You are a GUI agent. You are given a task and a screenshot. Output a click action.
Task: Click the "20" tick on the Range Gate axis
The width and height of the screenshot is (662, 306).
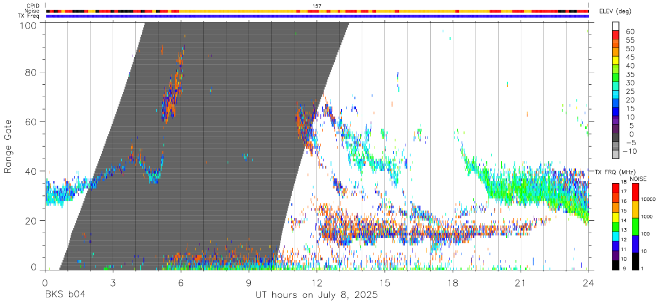[32, 221]
